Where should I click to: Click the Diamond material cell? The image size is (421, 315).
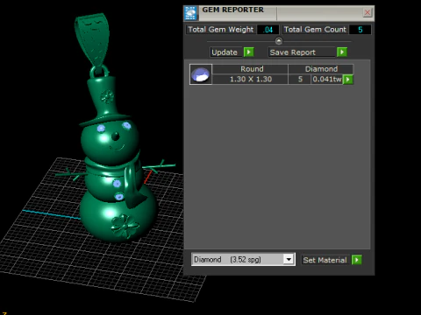[x=321, y=69]
